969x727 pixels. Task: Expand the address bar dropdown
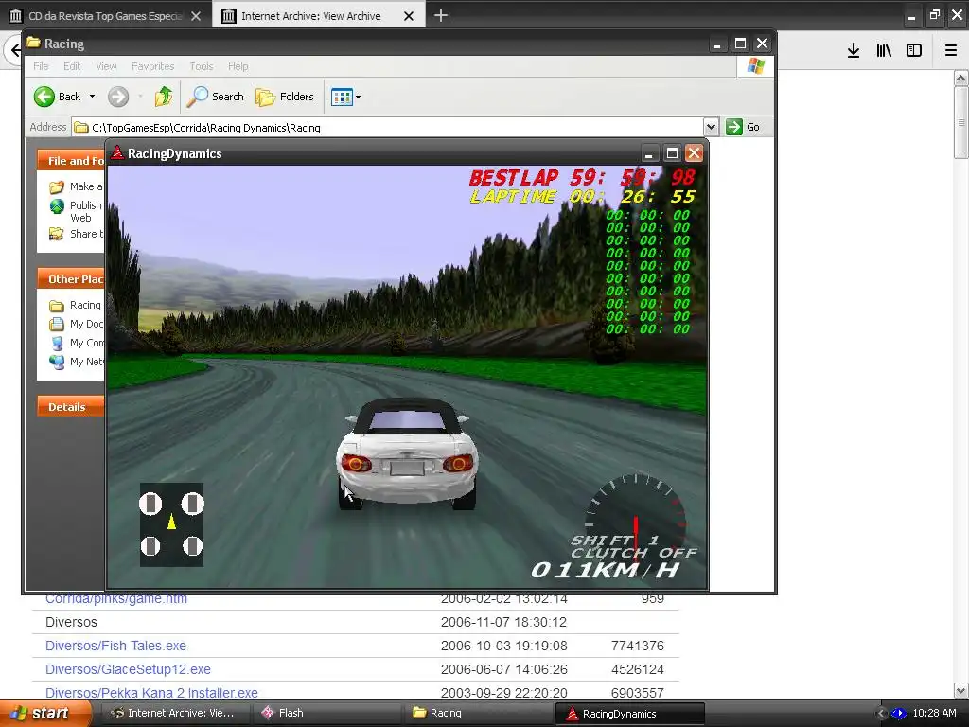[711, 128]
